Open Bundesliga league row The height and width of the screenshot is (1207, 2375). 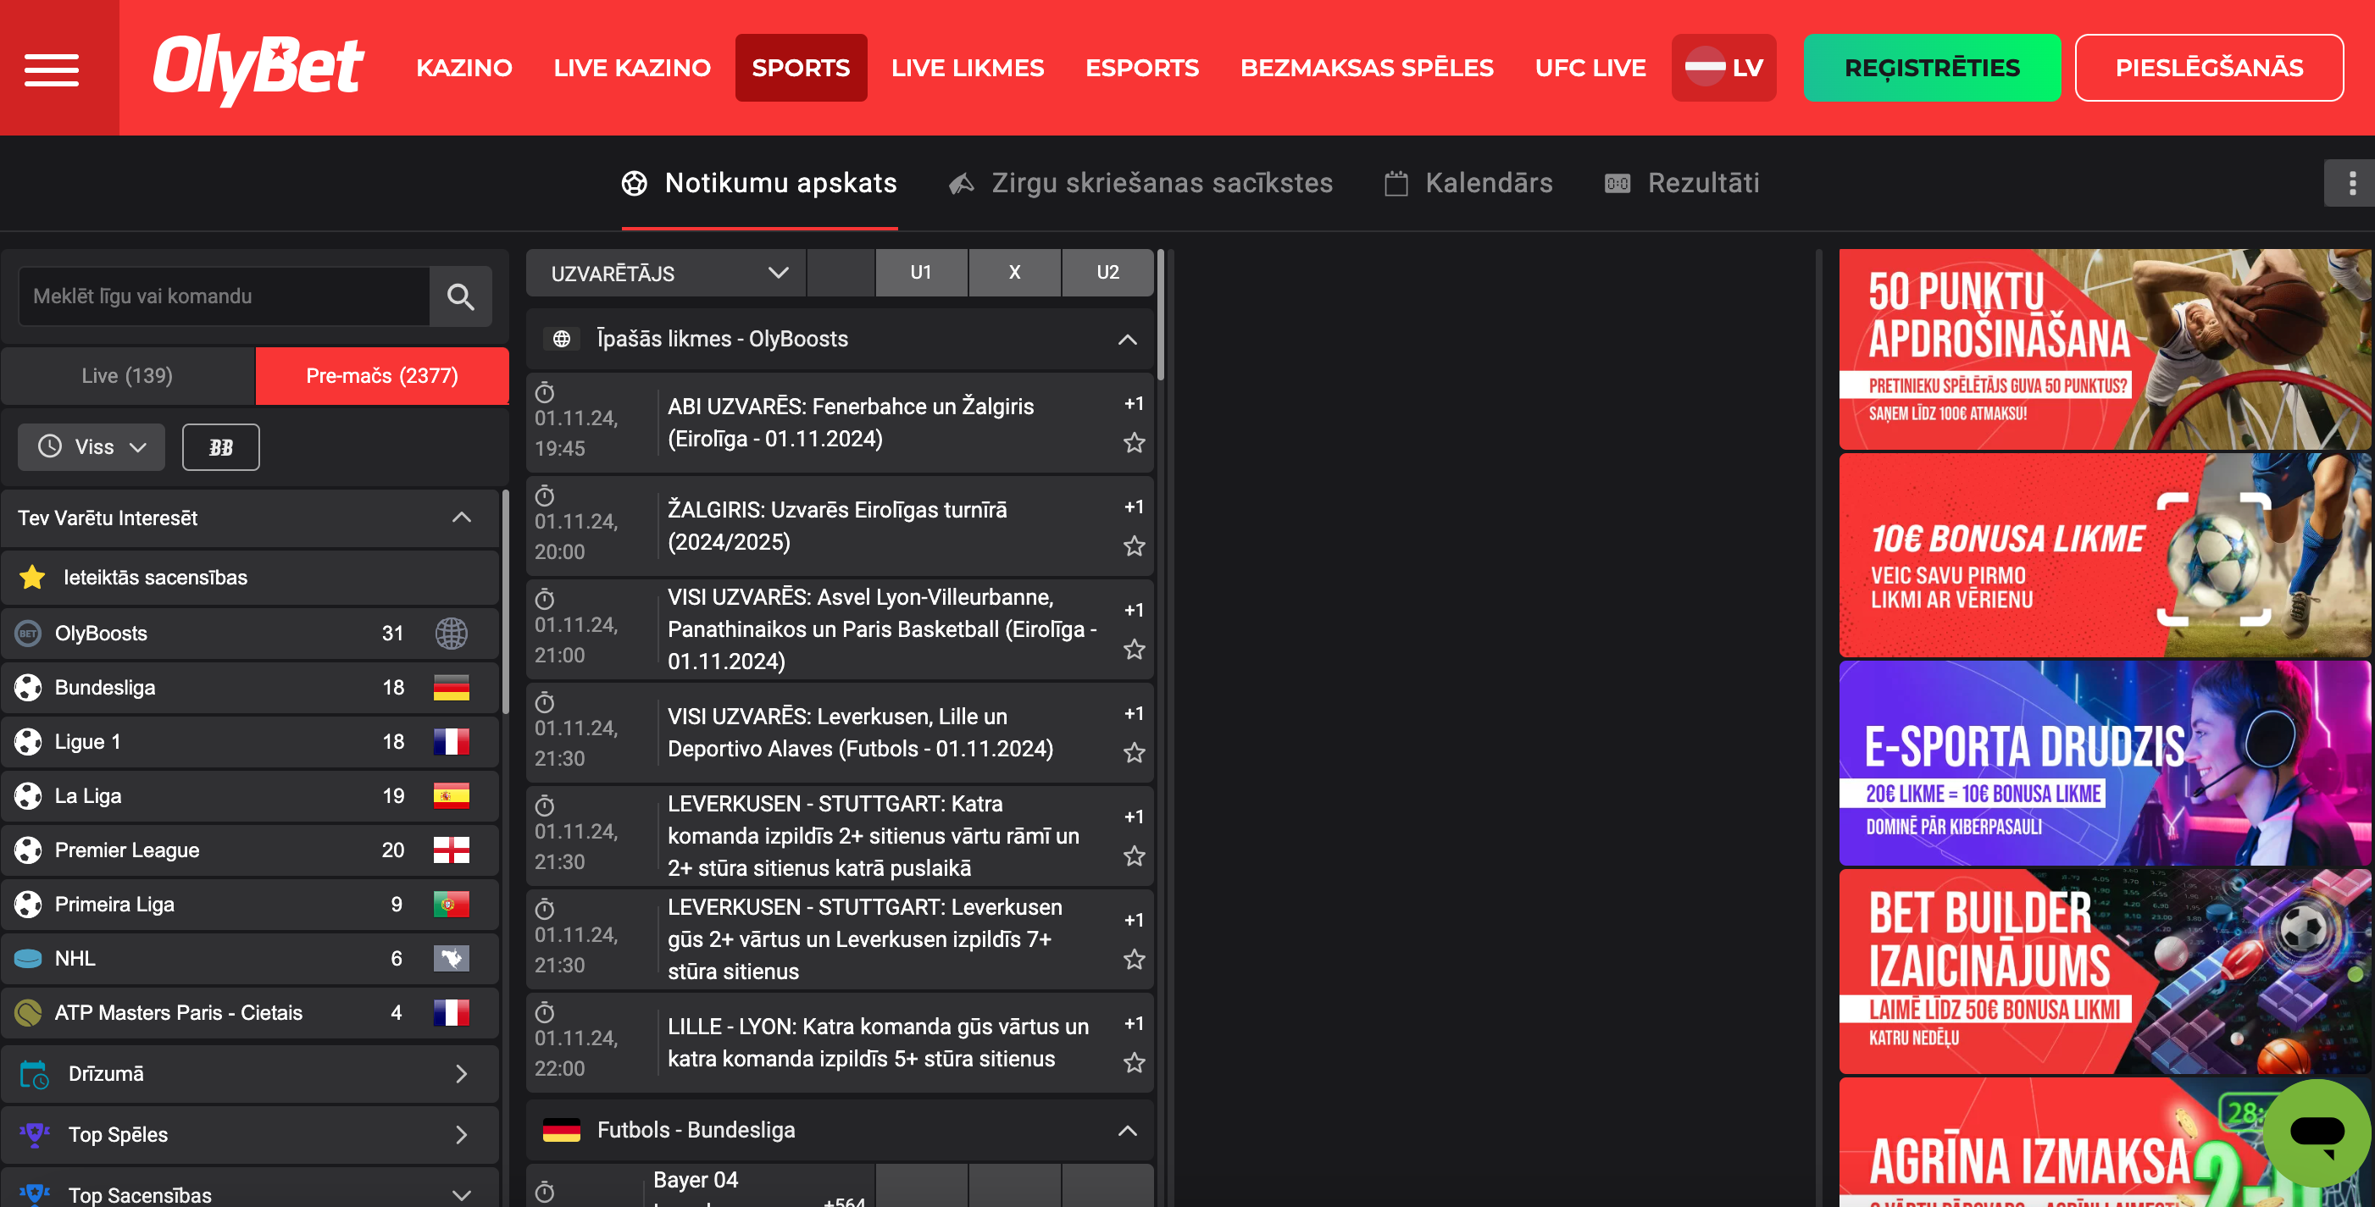tap(250, 687)
